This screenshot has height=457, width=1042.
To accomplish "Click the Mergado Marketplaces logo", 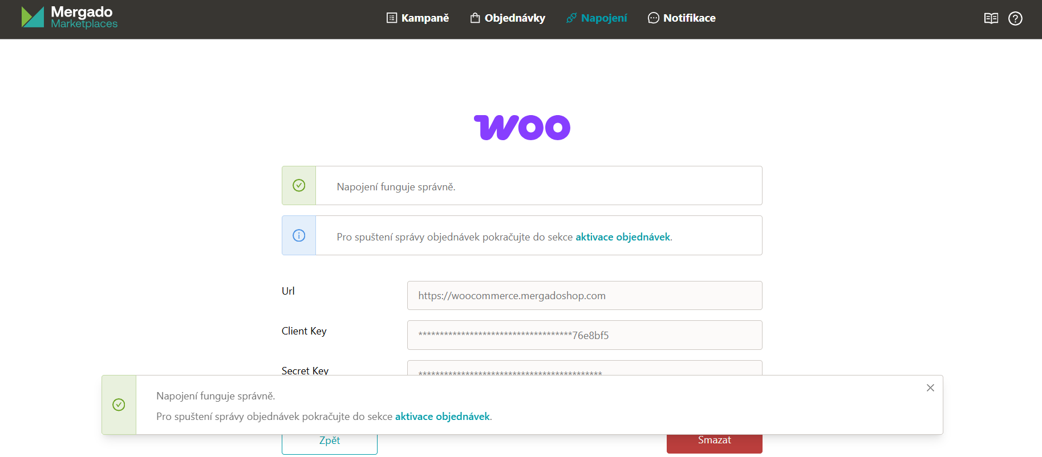I will (x=70, y=17).
